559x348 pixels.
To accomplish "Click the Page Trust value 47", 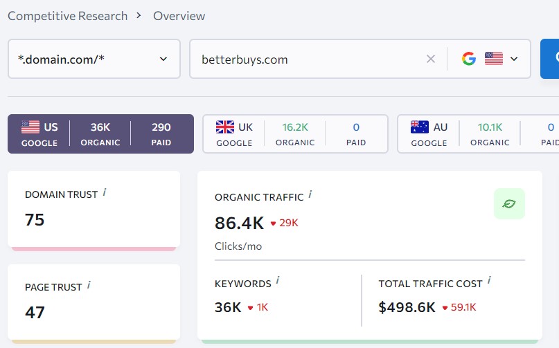I will 35,313.
